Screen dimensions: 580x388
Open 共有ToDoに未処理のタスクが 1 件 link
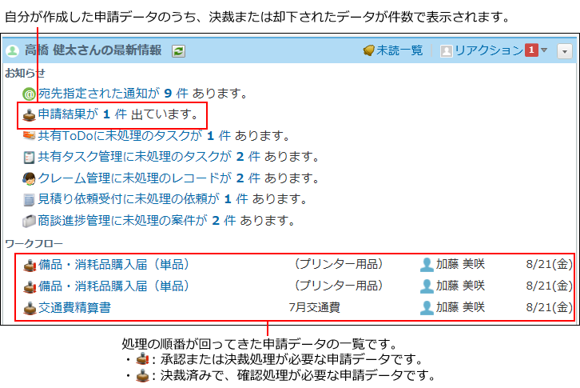point(134,136)
